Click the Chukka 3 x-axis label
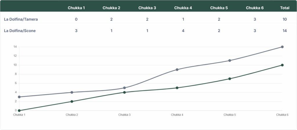 coord(124,115)
